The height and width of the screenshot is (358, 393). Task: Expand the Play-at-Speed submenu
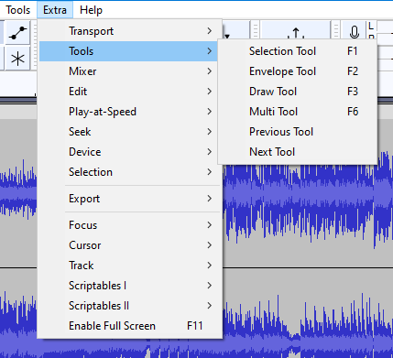[x=129, y=112]
